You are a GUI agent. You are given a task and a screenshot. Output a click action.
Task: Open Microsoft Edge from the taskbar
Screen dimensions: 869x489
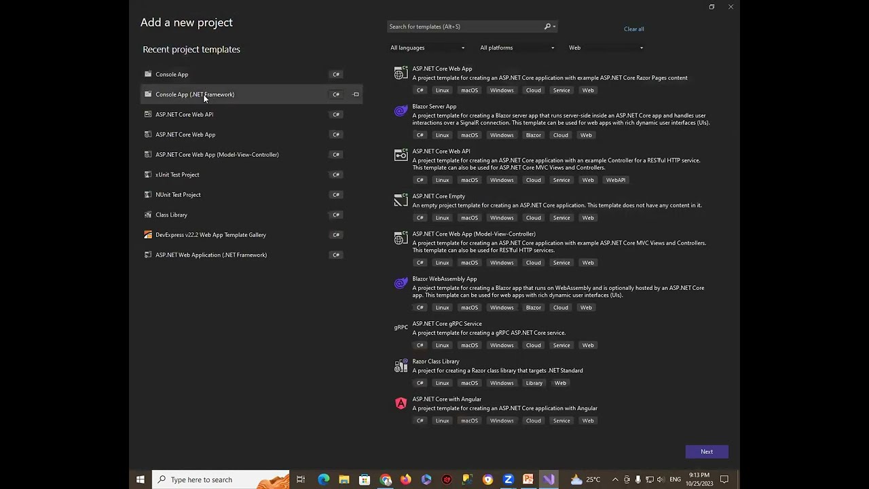point(324,479)
